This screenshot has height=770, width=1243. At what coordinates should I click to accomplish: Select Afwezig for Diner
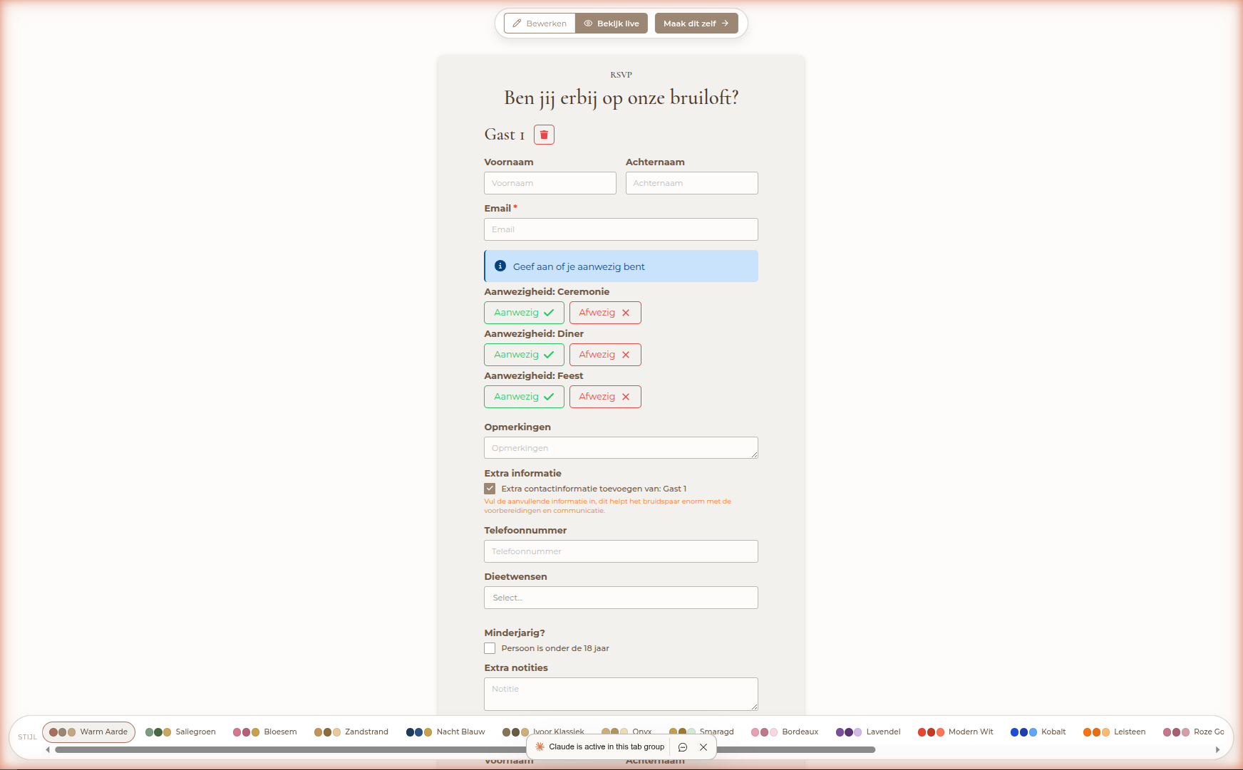pos(605,355)
